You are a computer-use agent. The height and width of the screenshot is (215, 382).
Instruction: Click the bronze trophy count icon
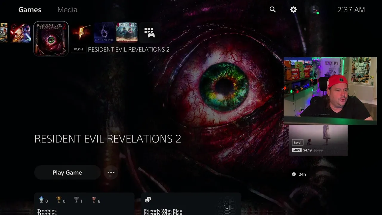94,200
